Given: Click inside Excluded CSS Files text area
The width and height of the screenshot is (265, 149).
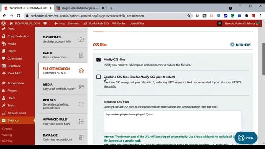Looking at the screenshot, I should [173, 121].
